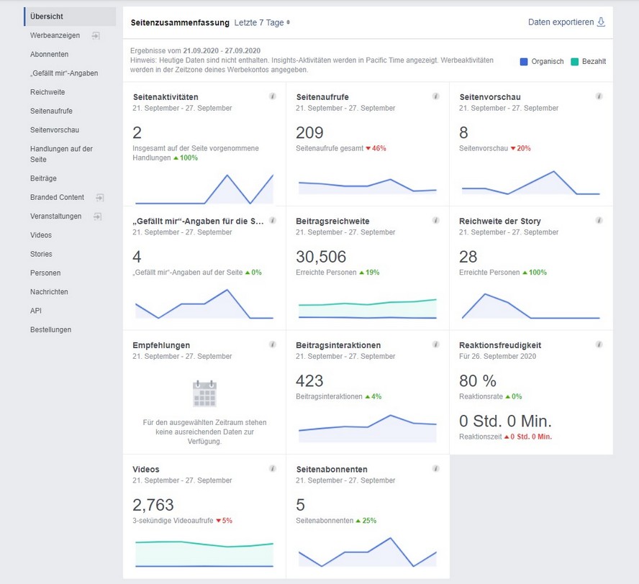639x584 pixels.
Task: Click the Seitenzusammenfassung heading
Action: pos(180,23)
